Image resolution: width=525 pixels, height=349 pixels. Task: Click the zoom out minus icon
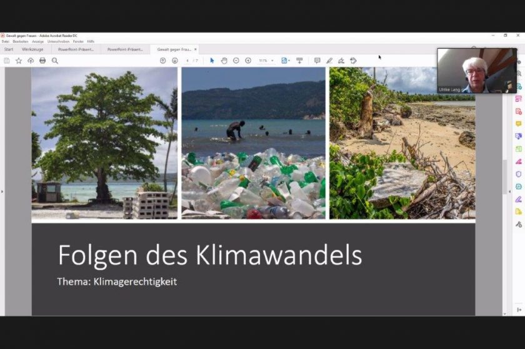236,61
